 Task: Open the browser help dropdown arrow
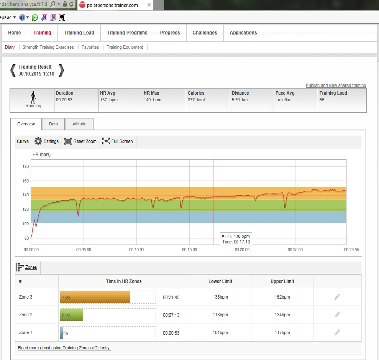coord(28,17)
